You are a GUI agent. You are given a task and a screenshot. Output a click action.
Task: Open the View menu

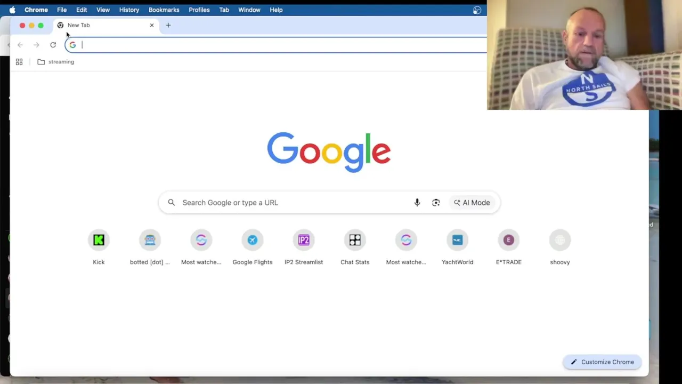pos(103,10)
